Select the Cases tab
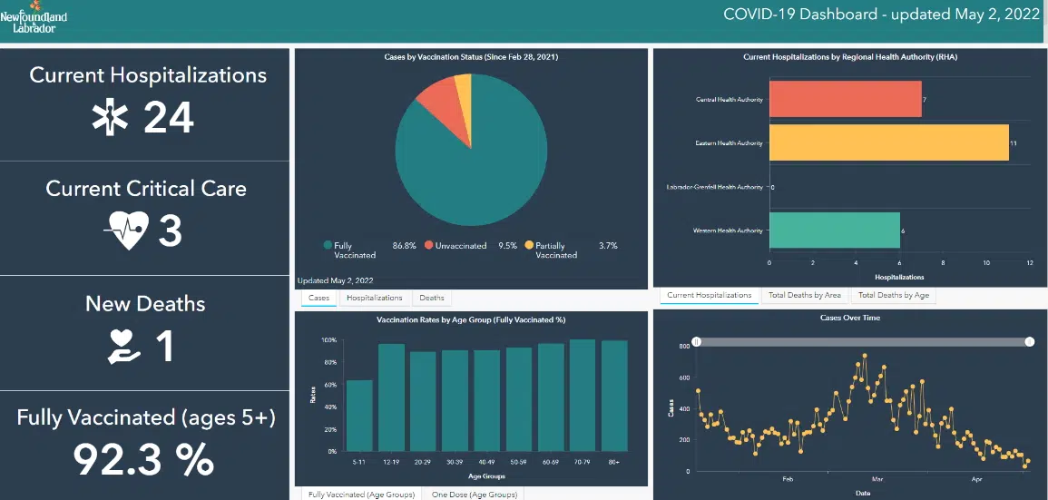1048x500 pixels. coord(318,298)
